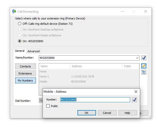Click the Call Forwarding title bar icon
157x127 pixels.
[x=14, y=11]
